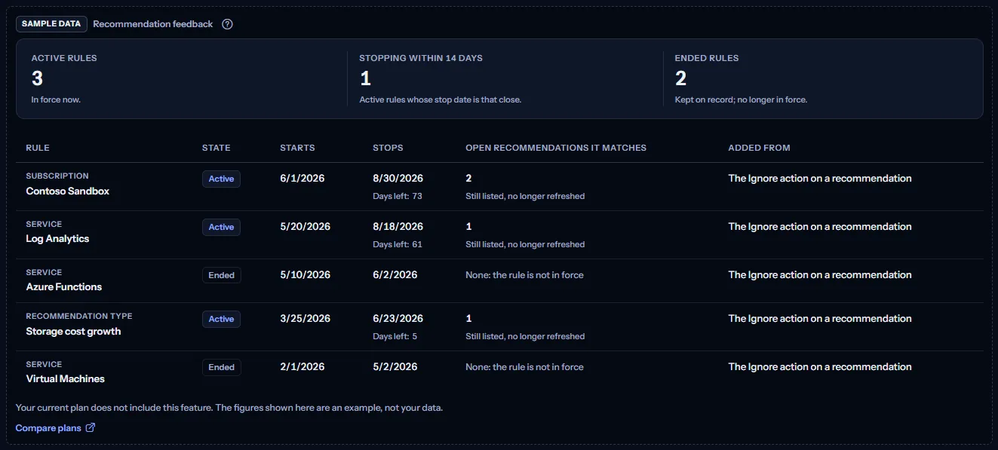Click the OPEN RECOMMENDATIONS IT MATCHES header
The width and height of the screenshot is (998, 450).
tap(556, 148)
